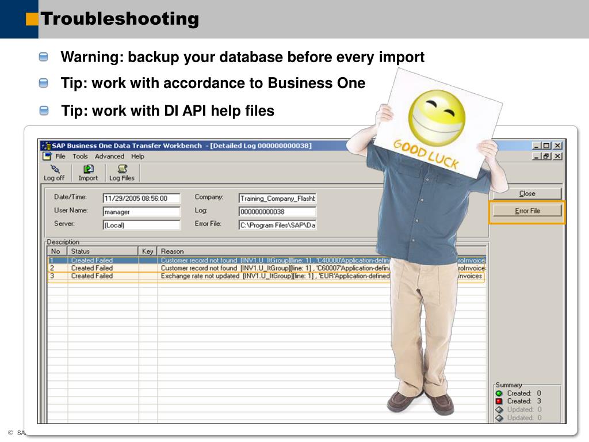Restore the inner Detailed Log window

(546, 156)
